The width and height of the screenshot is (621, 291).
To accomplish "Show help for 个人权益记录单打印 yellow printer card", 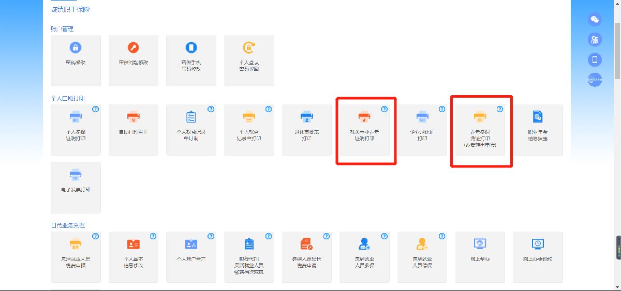I will 269,109.
